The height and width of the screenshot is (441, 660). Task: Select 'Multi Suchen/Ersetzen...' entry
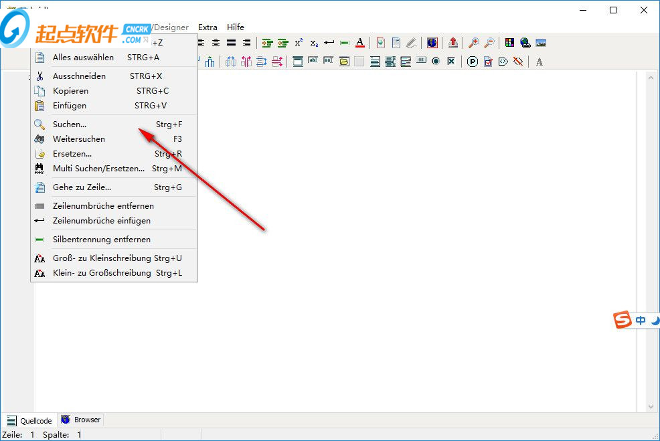tap(114, 169)
